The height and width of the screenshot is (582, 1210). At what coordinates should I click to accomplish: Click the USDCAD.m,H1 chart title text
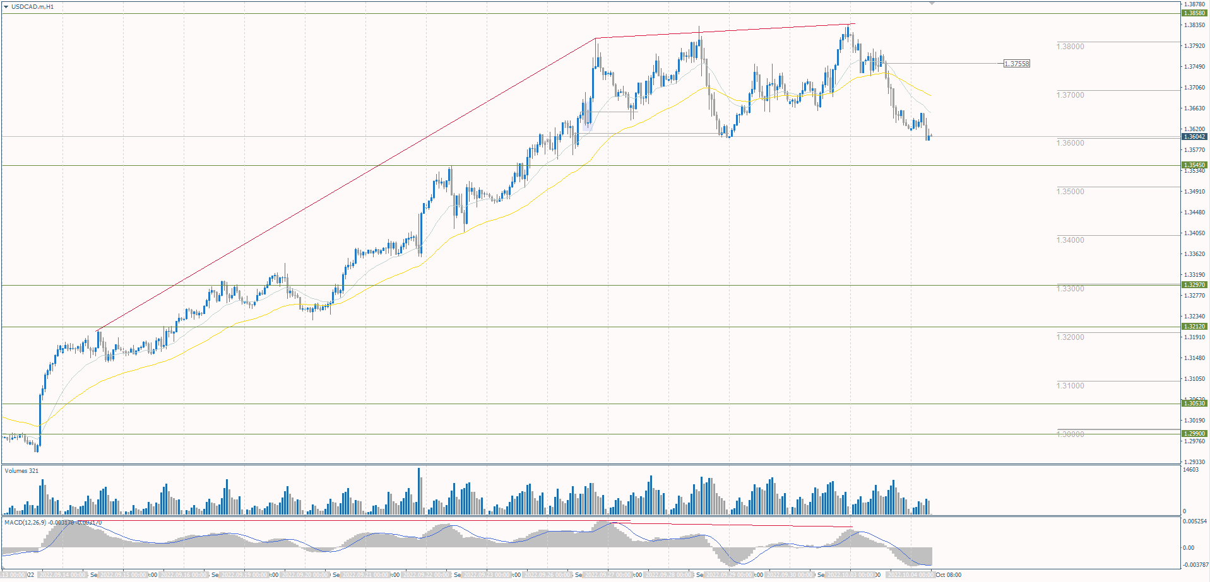click(32, 6)
